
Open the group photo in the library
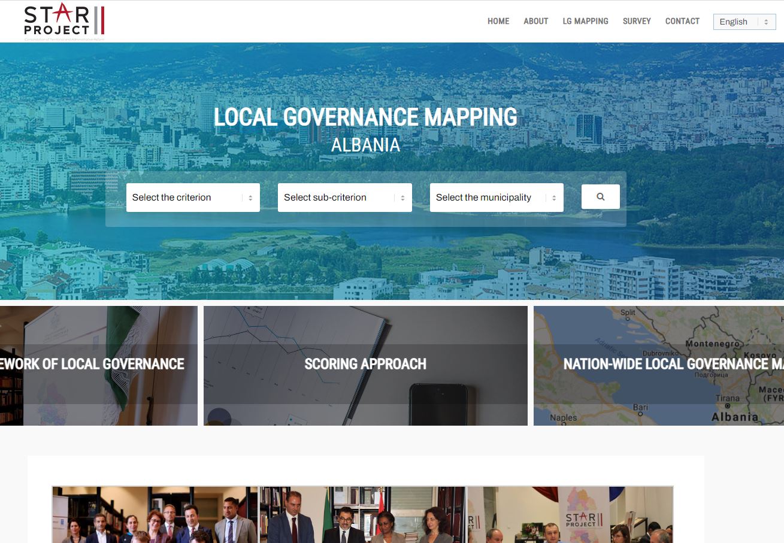click(x=155, y=515)
